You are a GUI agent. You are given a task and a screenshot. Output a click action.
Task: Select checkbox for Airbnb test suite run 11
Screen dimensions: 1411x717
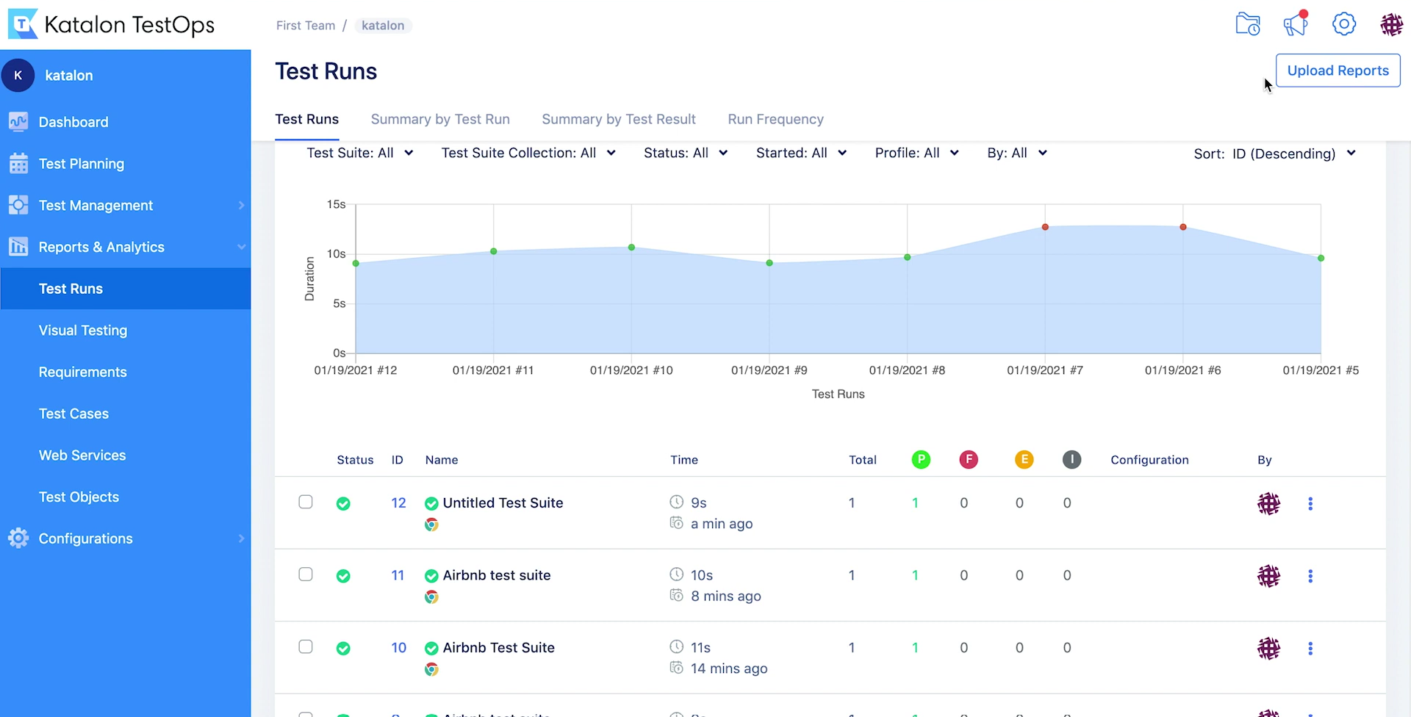pyautogui.click(x=306, y=574)
